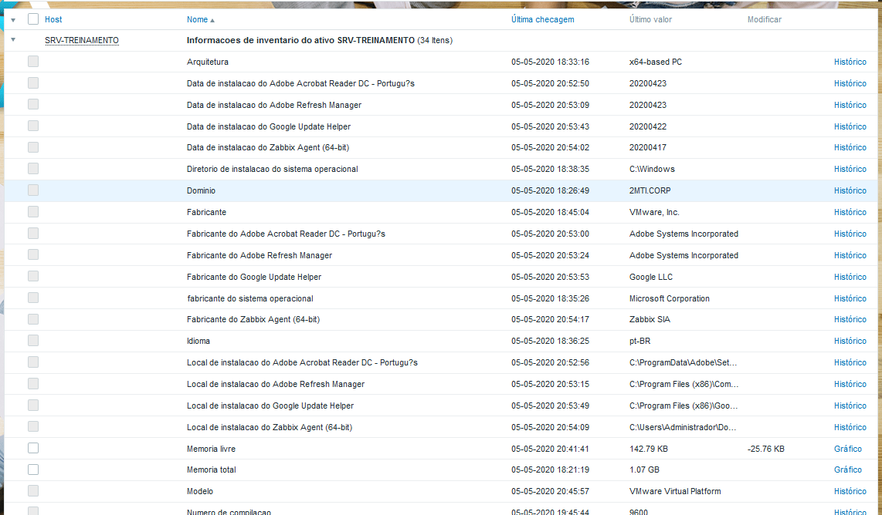Tick checkbox for Dominio row
The height and width of the screenshot is (515, 882).
[33, 190]
